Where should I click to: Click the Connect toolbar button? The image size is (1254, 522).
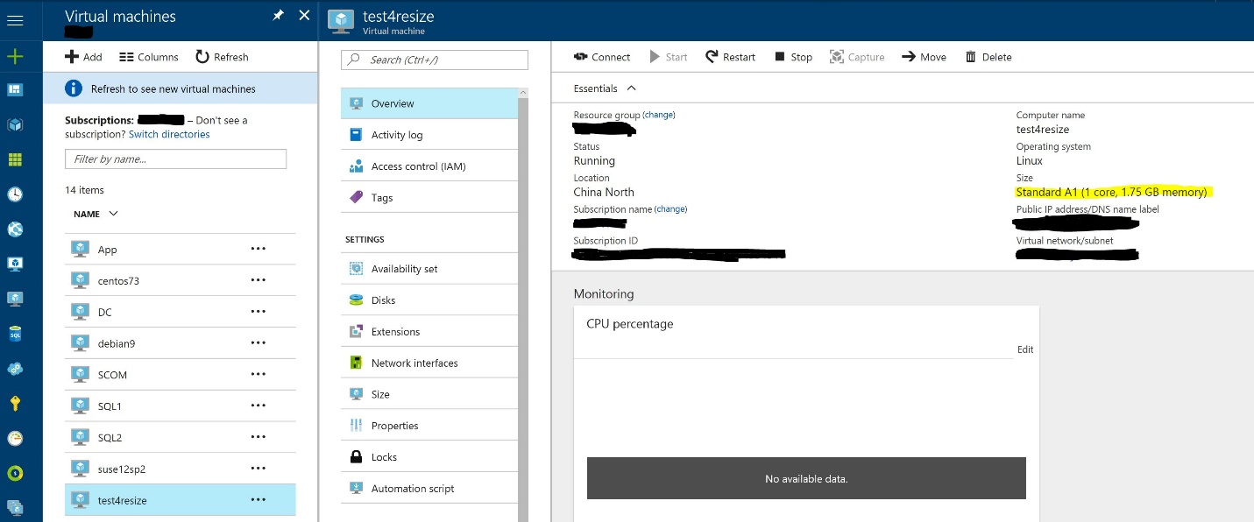602,57
